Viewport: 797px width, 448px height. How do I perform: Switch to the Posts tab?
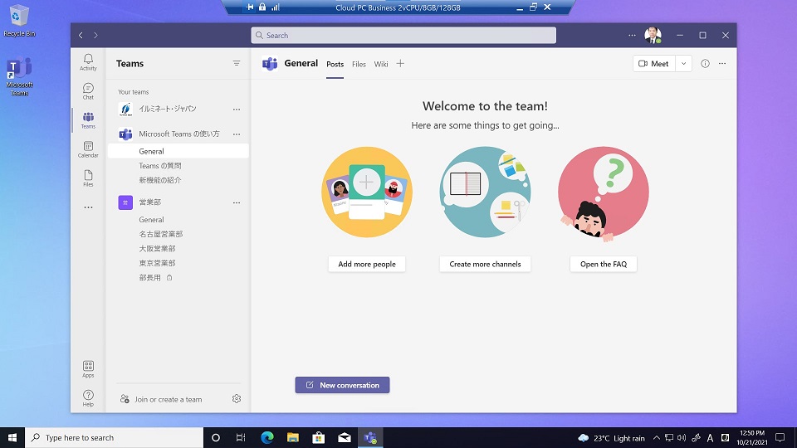335,64
